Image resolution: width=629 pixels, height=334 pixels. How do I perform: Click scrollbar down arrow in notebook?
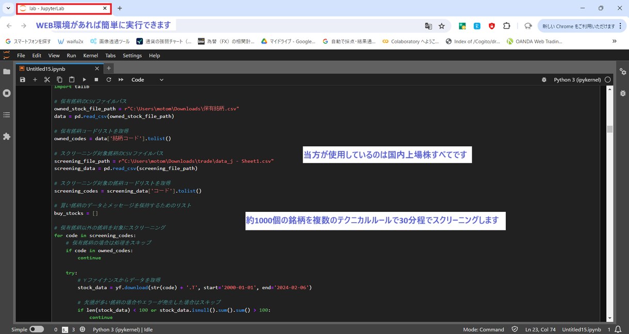click(x=610, y=318)
